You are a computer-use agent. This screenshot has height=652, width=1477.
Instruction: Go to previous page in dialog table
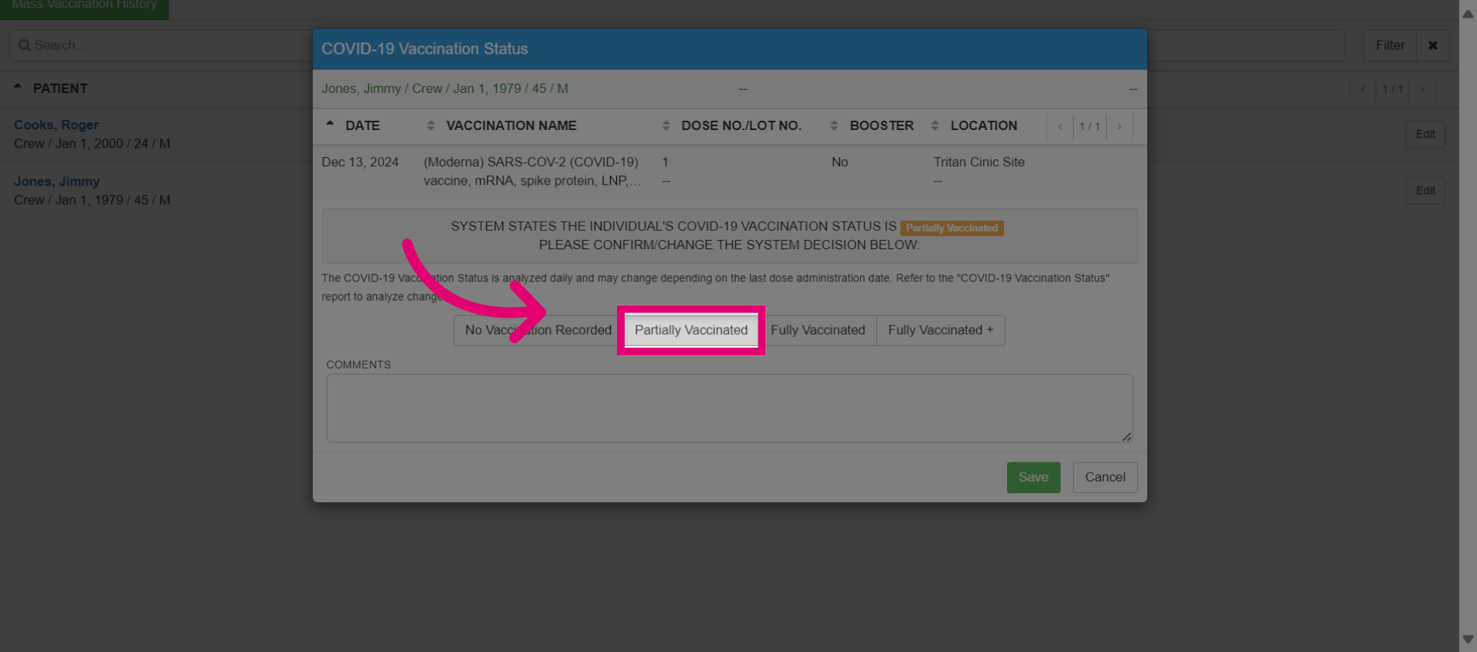coord(1060,126)
